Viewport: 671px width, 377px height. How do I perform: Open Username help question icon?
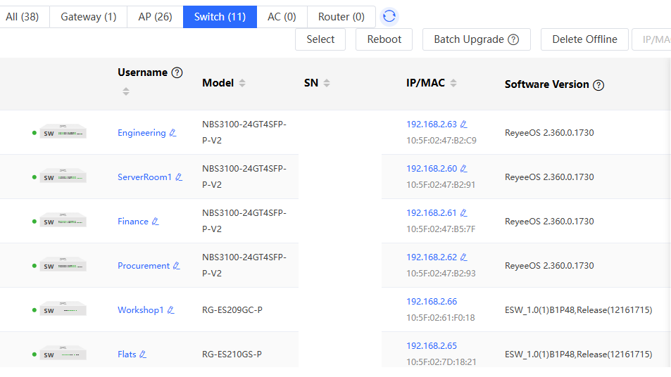[x=177, y=72]
